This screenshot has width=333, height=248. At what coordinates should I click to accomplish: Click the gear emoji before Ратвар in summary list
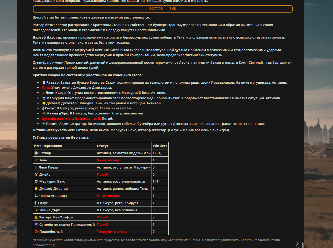click(x=44, y=82)
